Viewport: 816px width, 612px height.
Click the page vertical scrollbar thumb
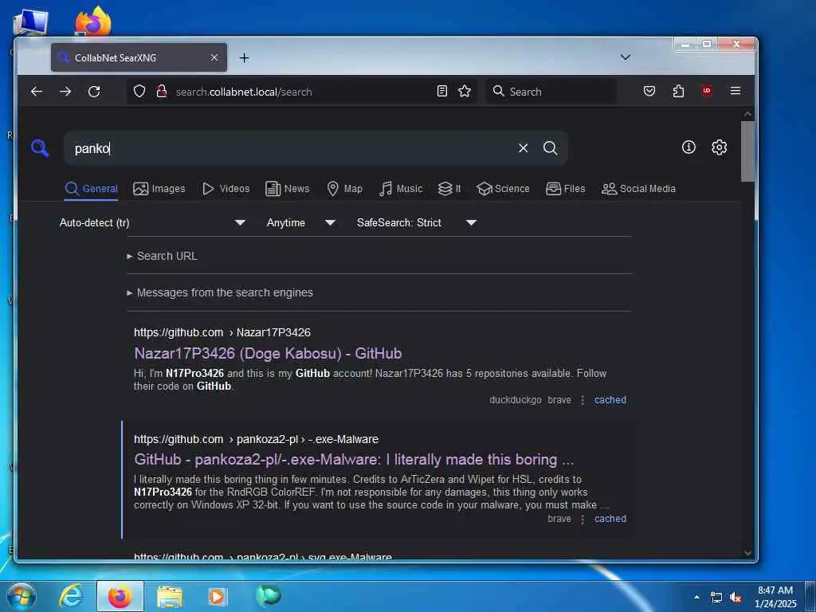point(747,151)
